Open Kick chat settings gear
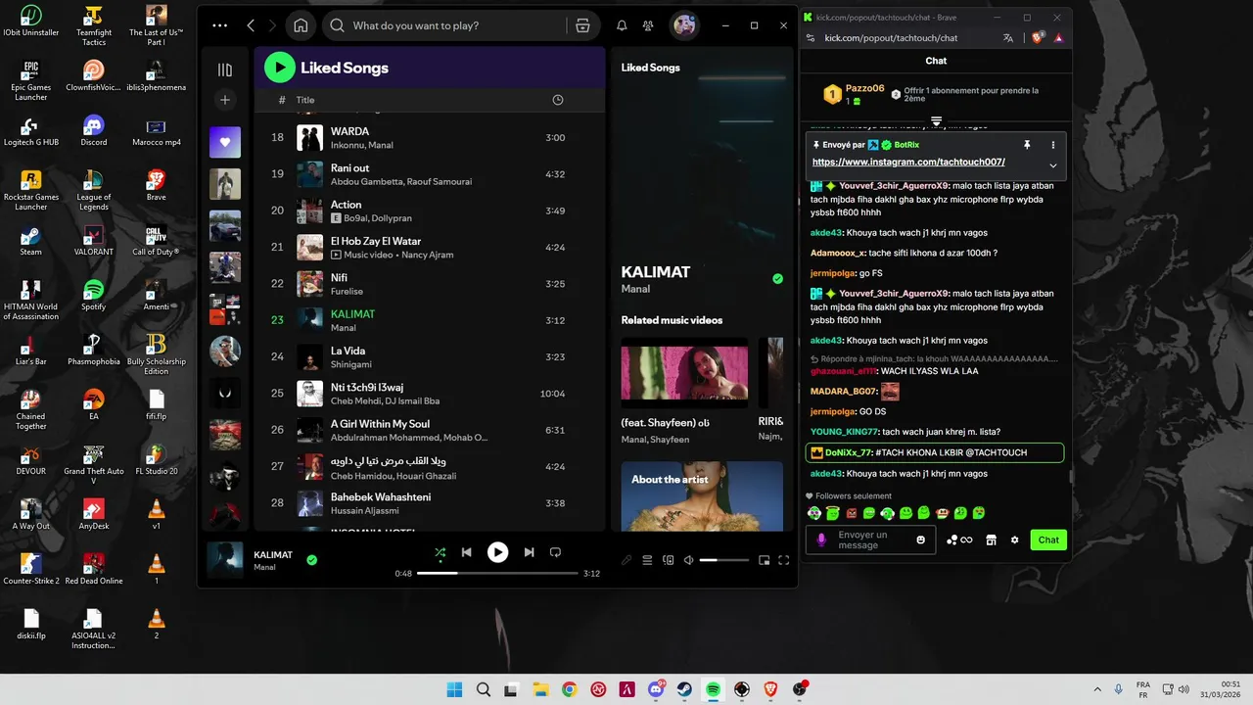This screenshot has width=1253, height=705. click(x=1015, y=540)
